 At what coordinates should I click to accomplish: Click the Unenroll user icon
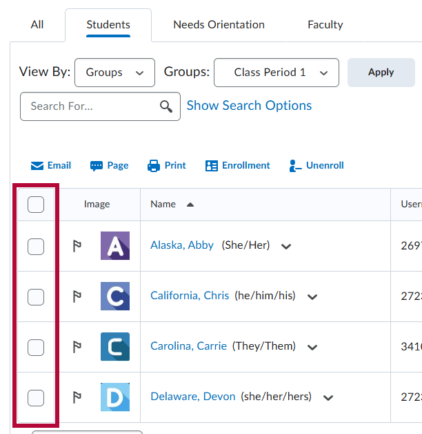295,166
